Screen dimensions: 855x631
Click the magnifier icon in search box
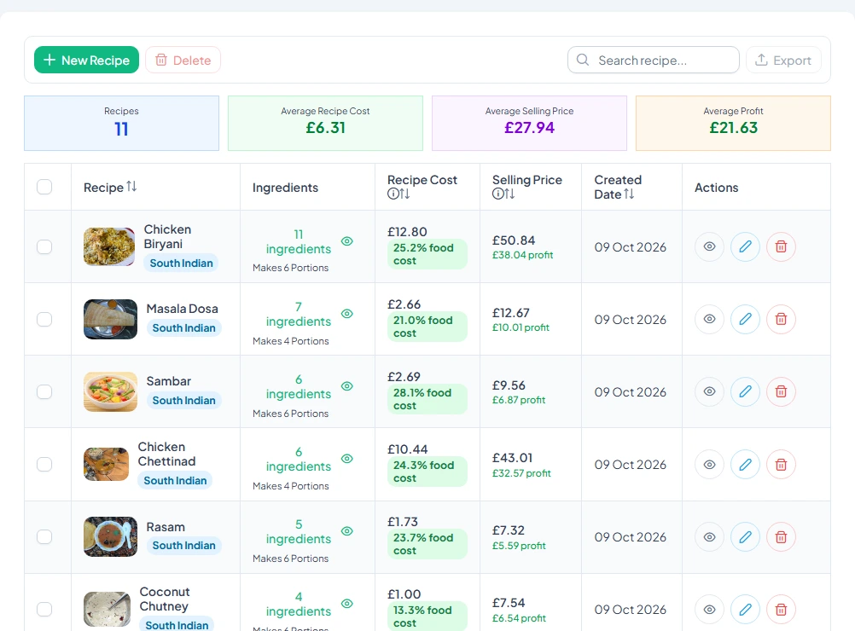pyautogui.click(x=582, y=60)
